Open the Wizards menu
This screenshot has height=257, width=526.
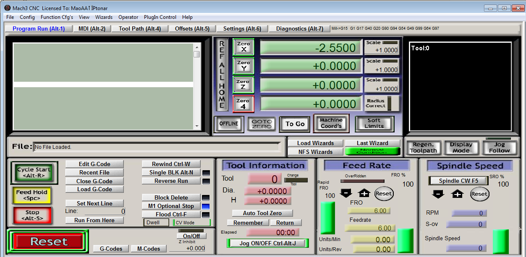coord(104,17)
